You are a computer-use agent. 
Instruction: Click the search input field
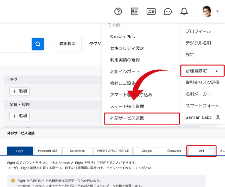(15, 44)
